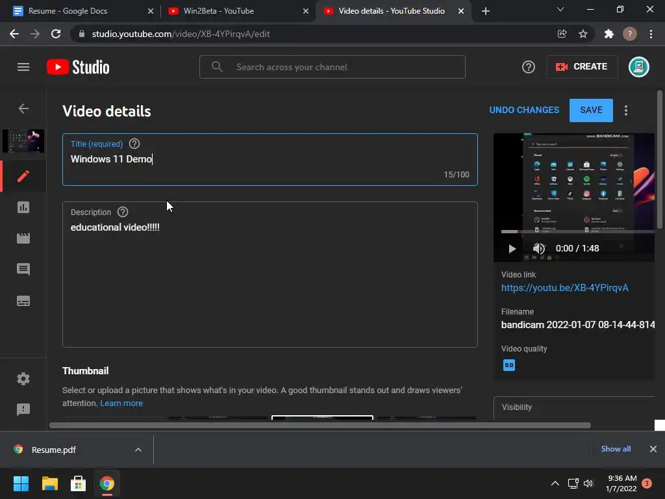The width and height of the screenshot is (665, 499).
Task: Open Send feedback sidebar icon
Action: (23, 409)
